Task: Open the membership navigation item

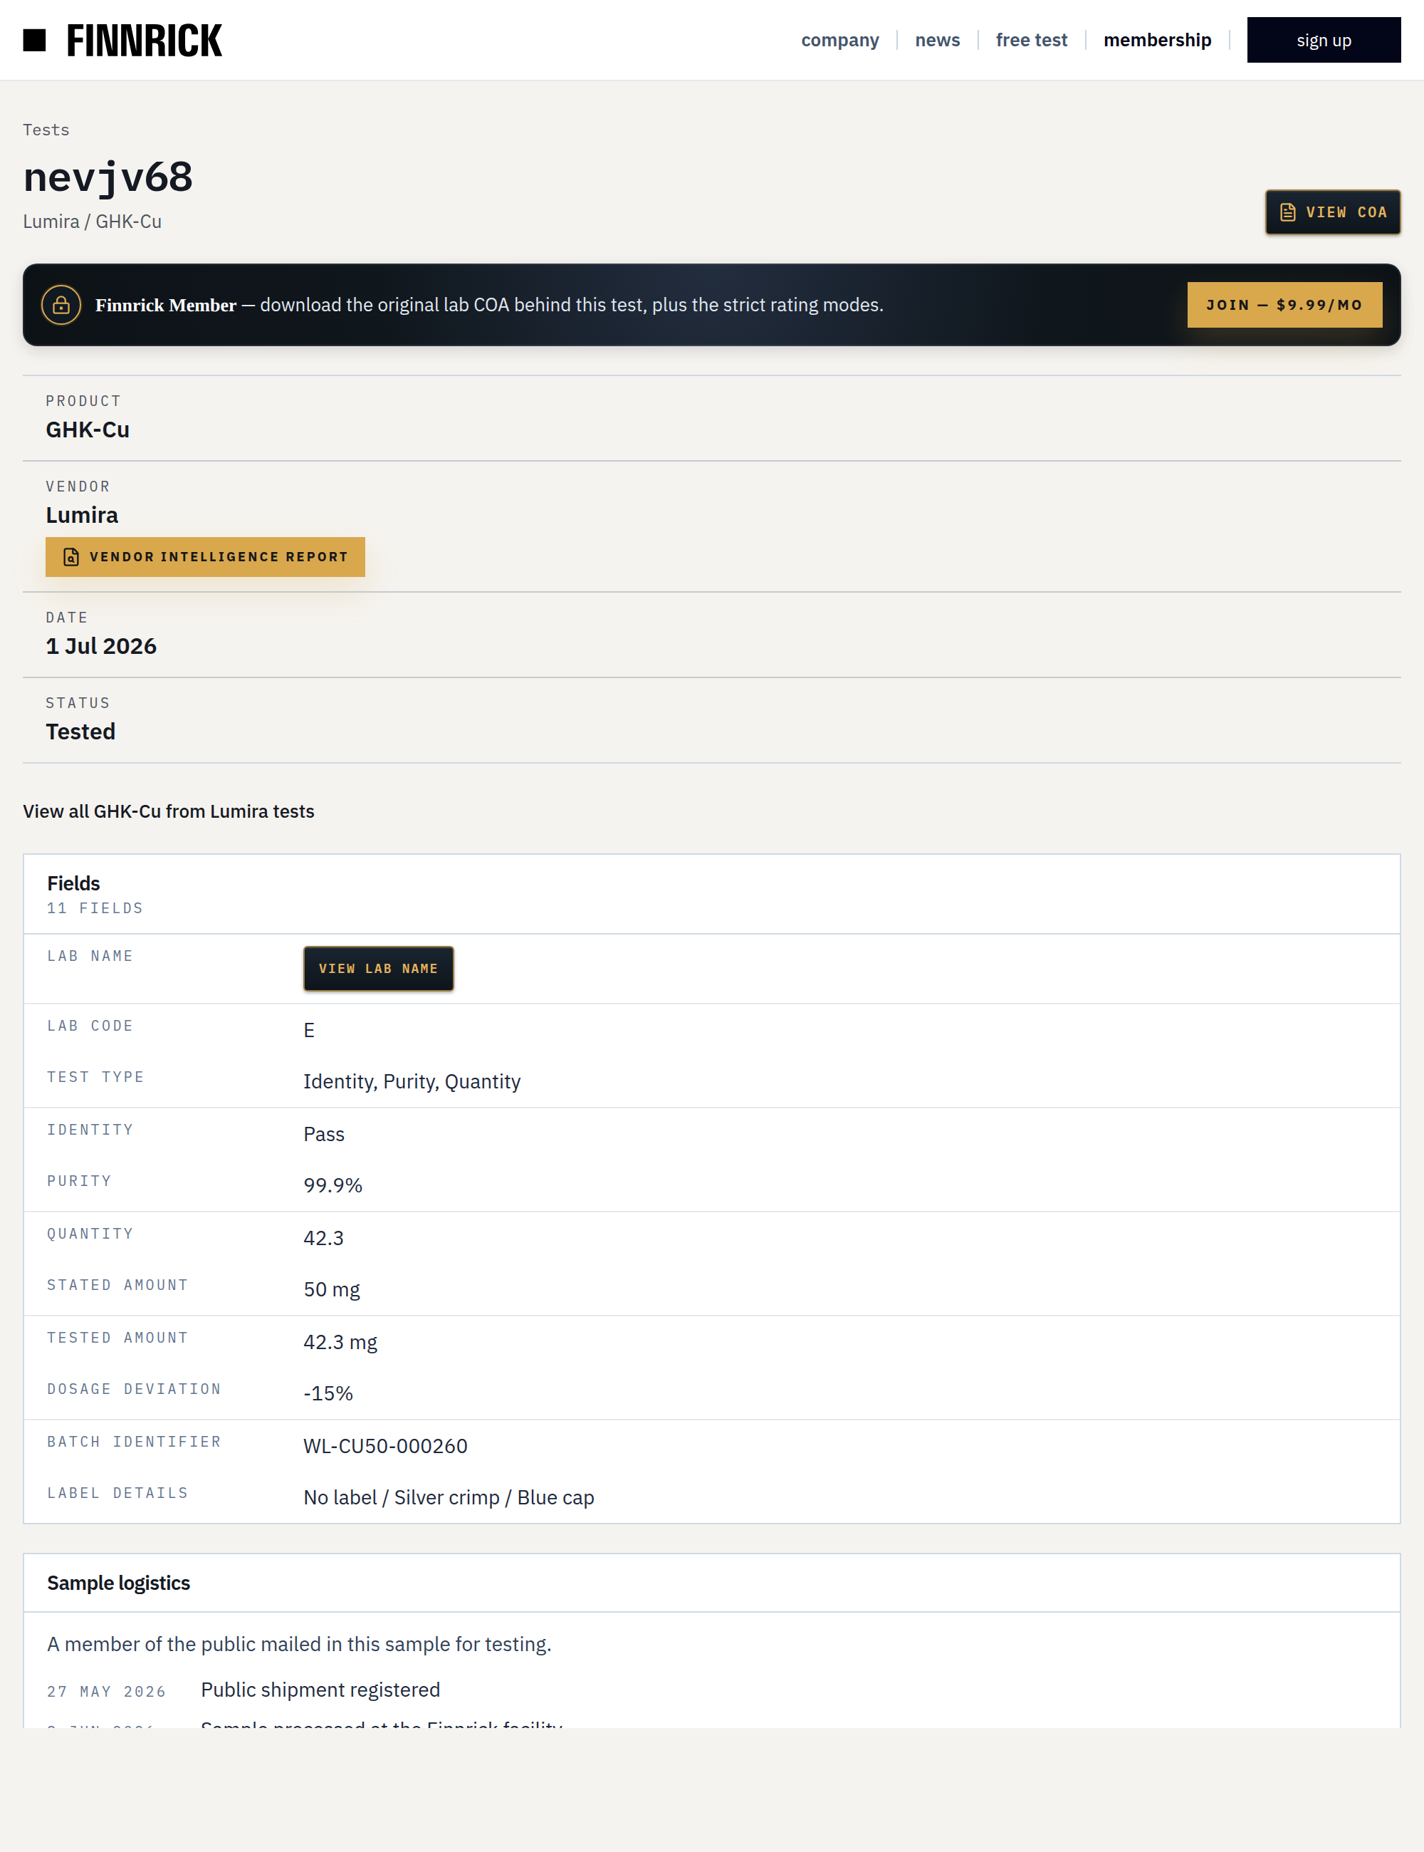Action: [1157, 40]
